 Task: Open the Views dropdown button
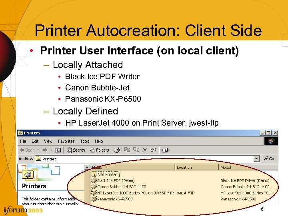[166, 150]
